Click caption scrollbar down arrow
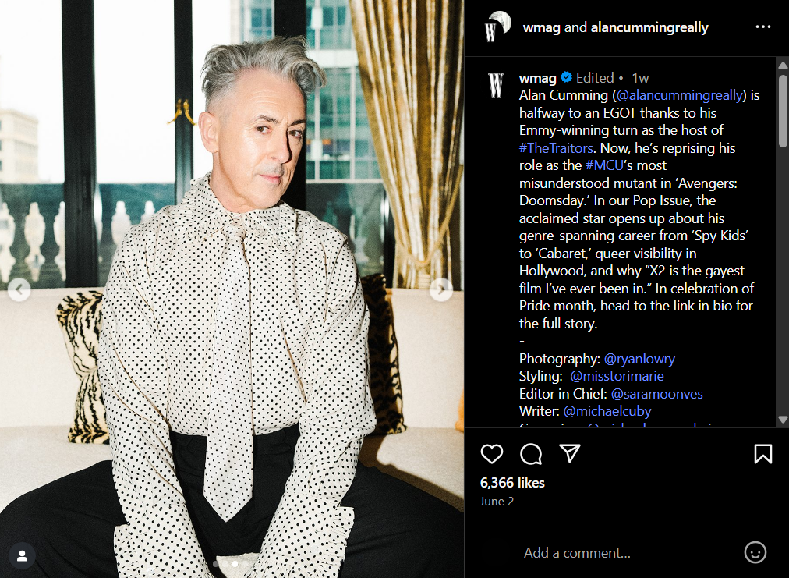 (x=783, y=419)
